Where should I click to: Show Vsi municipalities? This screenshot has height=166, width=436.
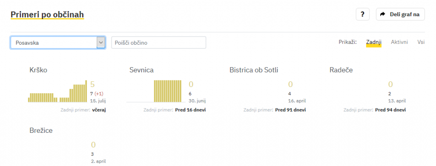point(421,42)
